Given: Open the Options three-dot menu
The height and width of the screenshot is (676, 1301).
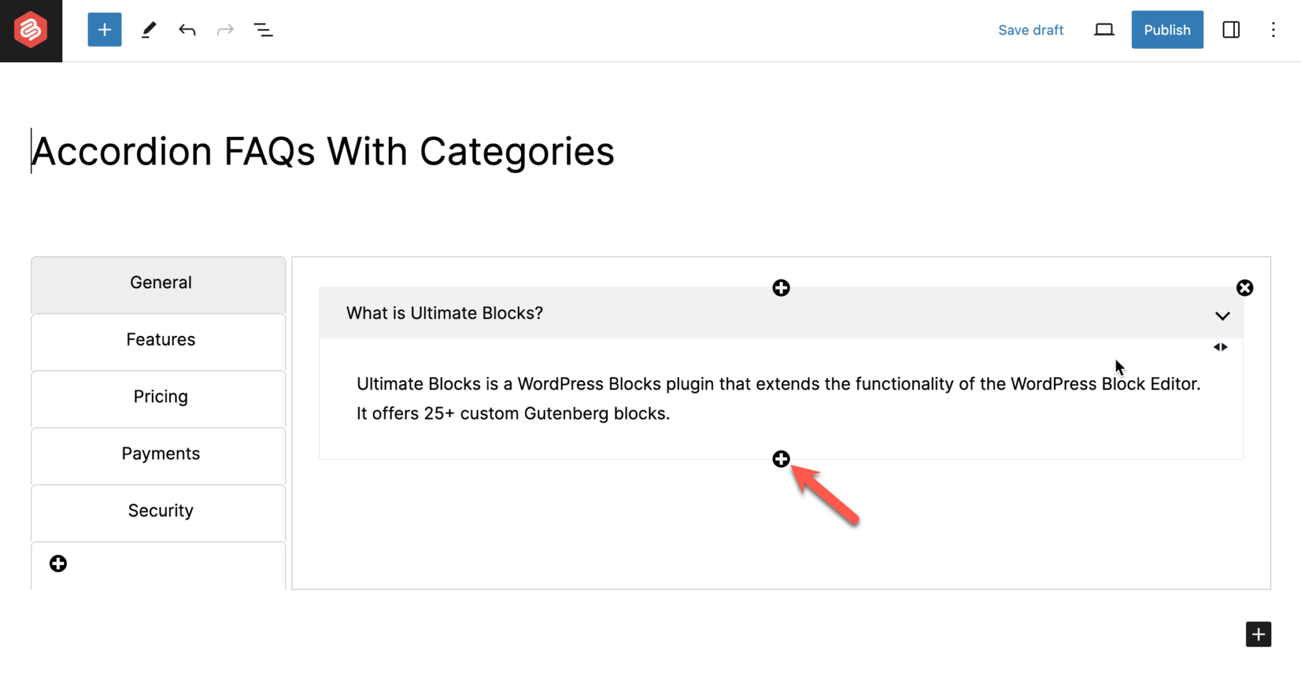Looking at the screenshot, I should coord(1274,29).
